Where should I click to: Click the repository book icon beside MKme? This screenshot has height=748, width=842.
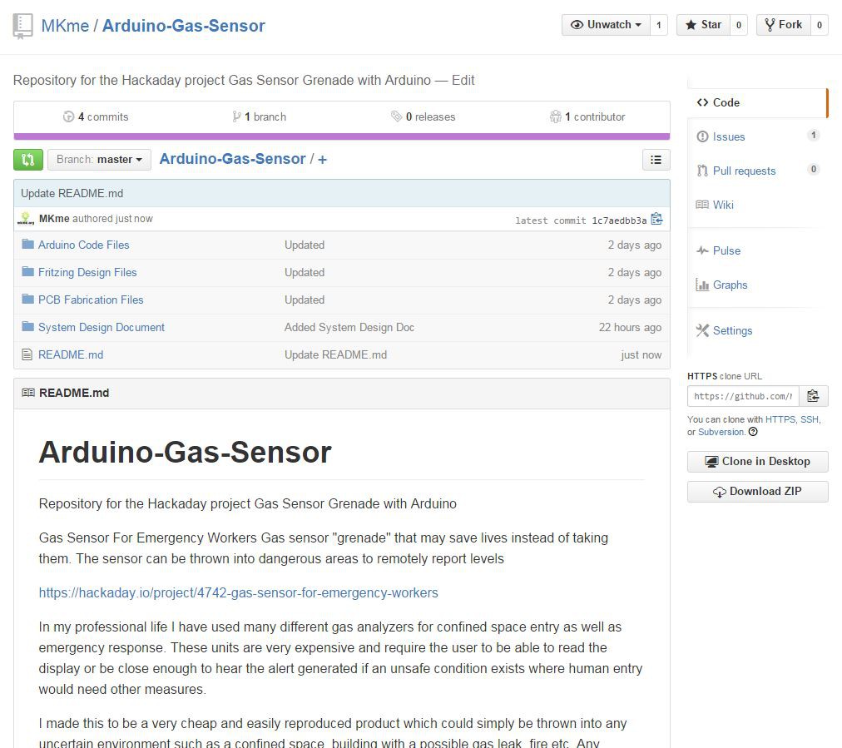(22, 27)
